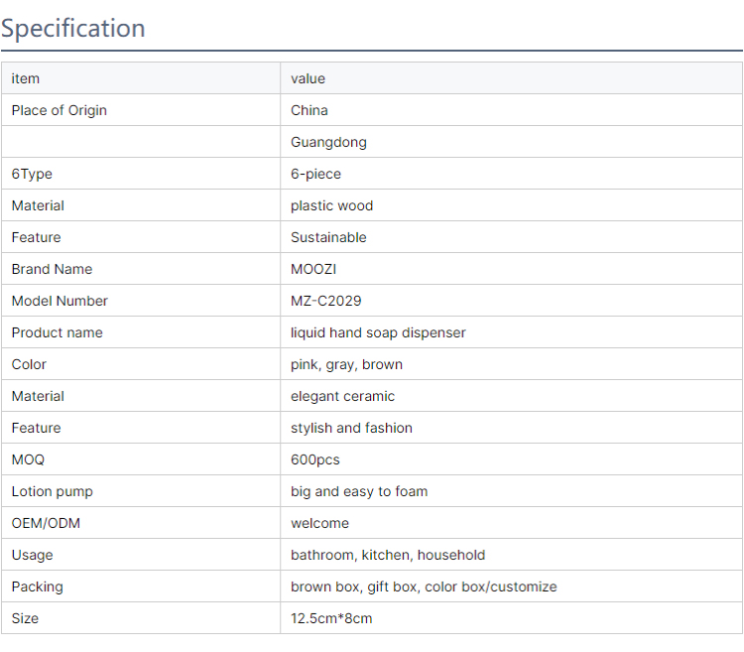Click model number 'MZ-C2029'
744x652 pixels.
326,301
